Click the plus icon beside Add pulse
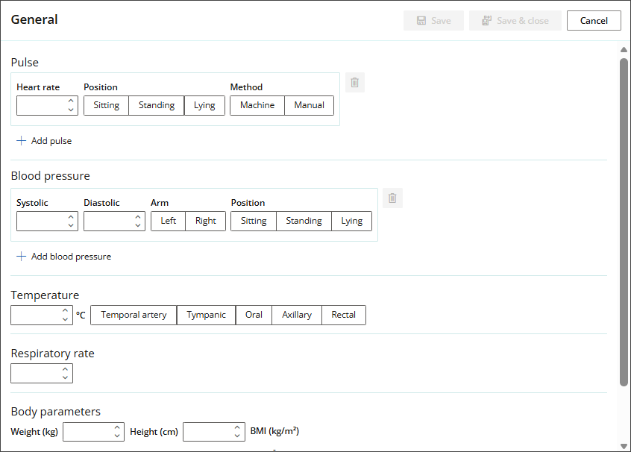631x452 pixels. [22, 141]
